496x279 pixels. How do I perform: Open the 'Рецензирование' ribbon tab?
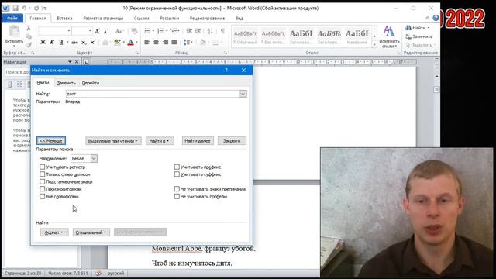point(207,19)
